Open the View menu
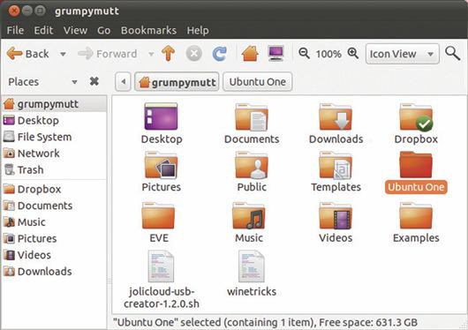The image size is (468, 330). (x=76, y=30)
